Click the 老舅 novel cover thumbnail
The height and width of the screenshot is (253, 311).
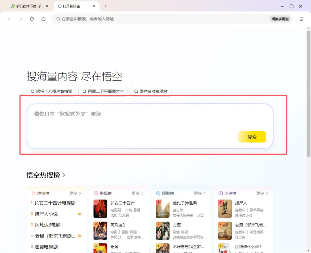[225, 231]
